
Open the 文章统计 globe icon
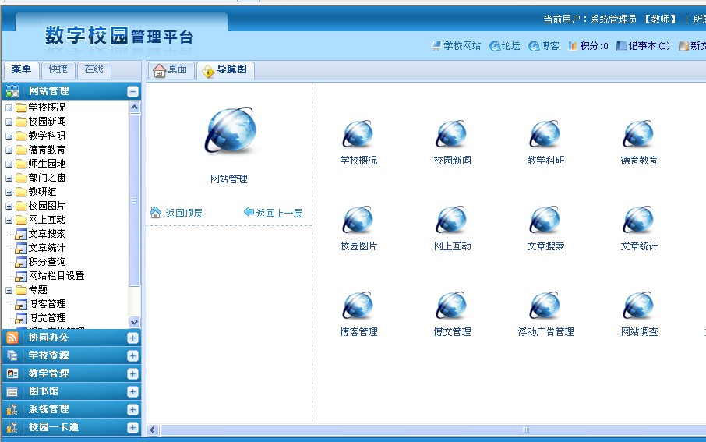(639, 220)
